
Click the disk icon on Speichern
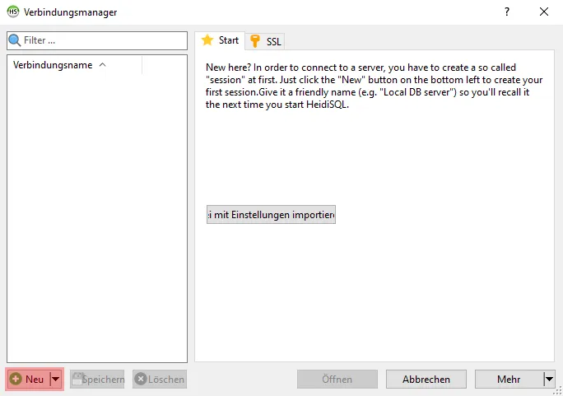tap(80, 380)
